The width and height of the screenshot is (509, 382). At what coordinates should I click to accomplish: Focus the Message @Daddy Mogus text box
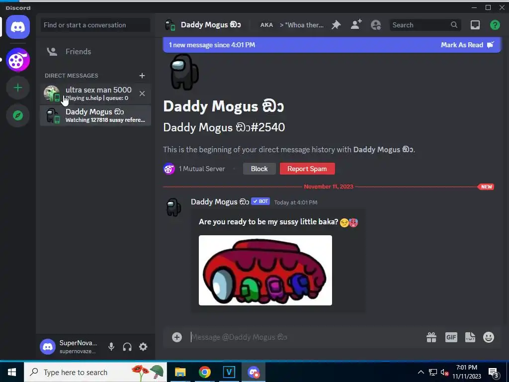coord(305,337)
